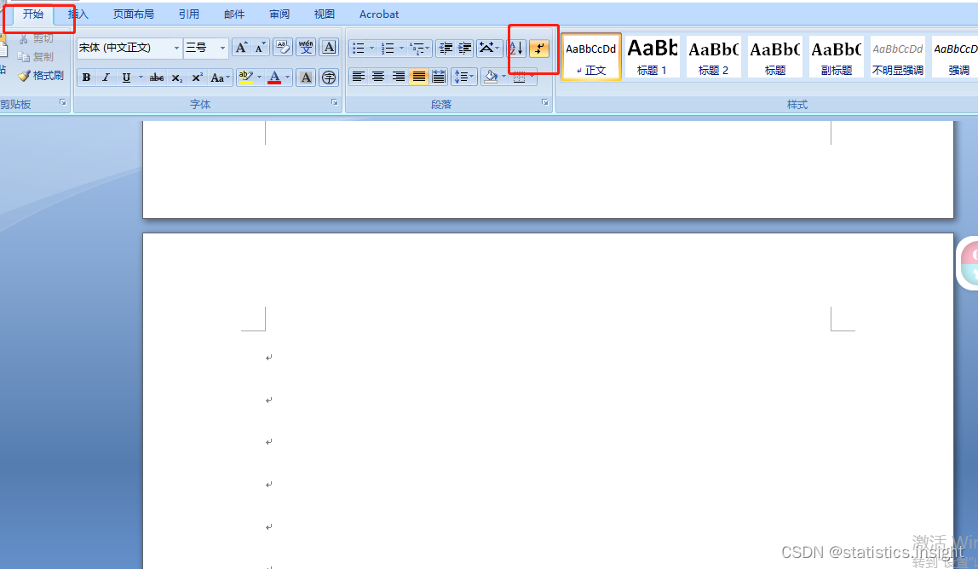Click the Format Painter (格式刷) icon
978x569 pixels.
point(24,75)
